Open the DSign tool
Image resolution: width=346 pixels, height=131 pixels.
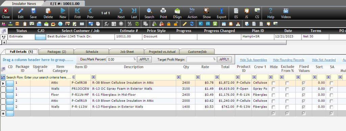[x=177, y=10]
